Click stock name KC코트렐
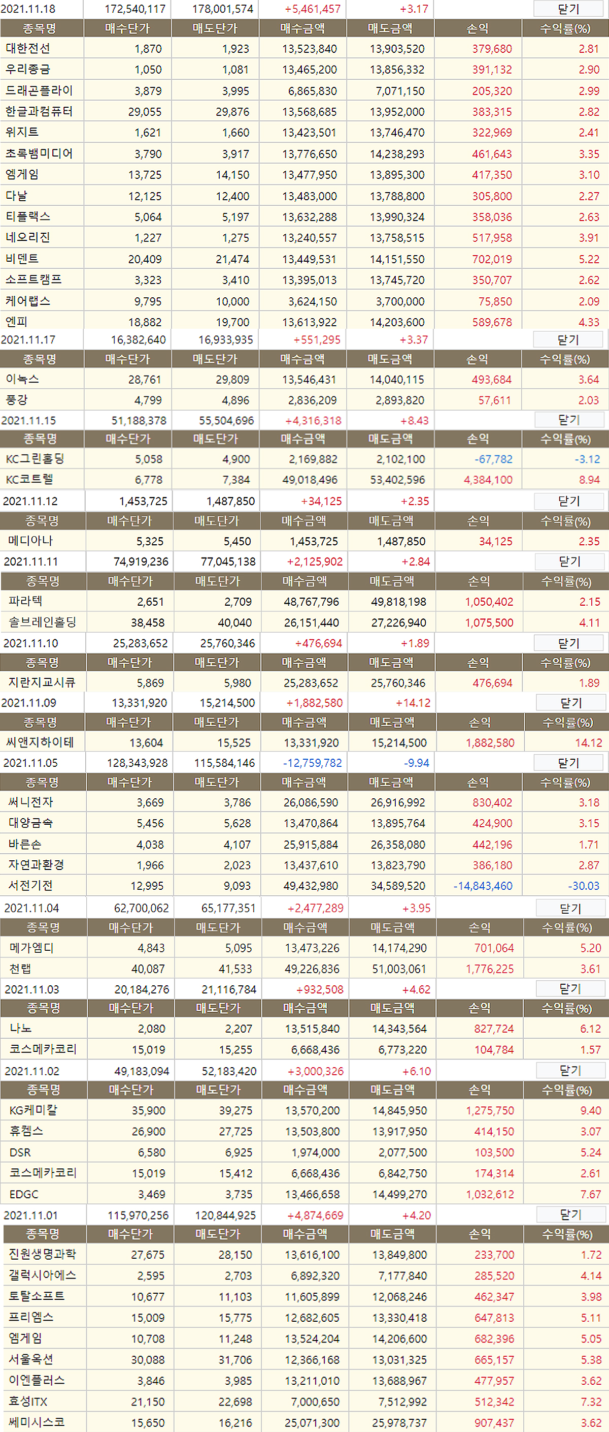Viewport: 609px width, 1432px height. tap(29, 479)
